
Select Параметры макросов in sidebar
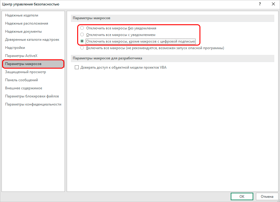[x=33, y=64]
